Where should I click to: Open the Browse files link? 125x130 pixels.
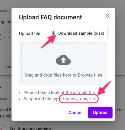[x=90, y=75]
